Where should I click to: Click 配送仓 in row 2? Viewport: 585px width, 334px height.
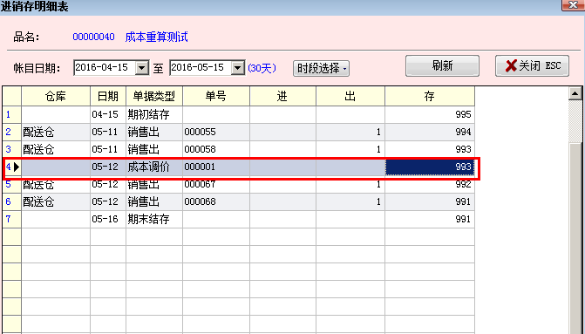pos(56,132)
